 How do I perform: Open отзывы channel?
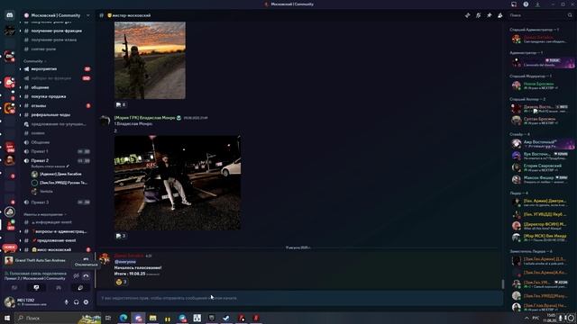click(56, 106)
